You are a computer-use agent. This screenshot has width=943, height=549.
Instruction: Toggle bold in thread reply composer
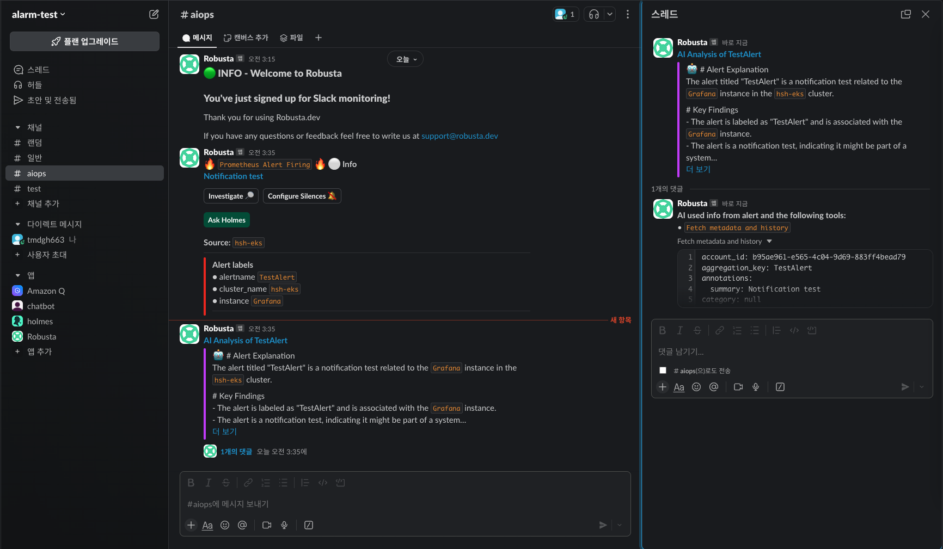663,330
